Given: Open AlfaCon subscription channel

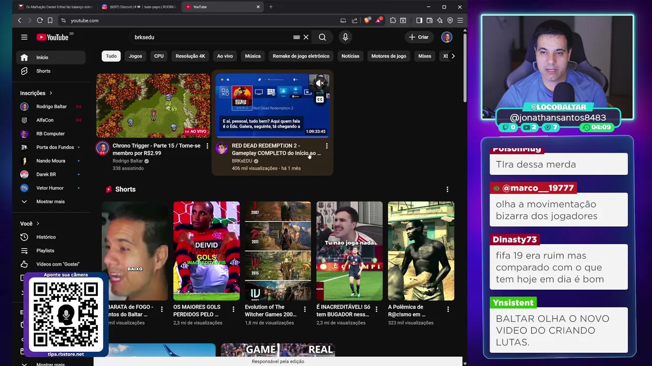Looking at the screenshot, I should tap(51, 120).
